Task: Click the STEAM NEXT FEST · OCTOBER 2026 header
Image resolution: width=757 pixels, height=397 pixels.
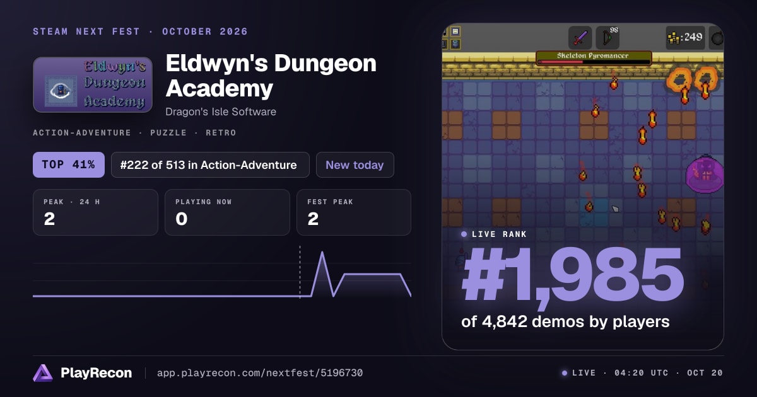Action: point(140,32)
